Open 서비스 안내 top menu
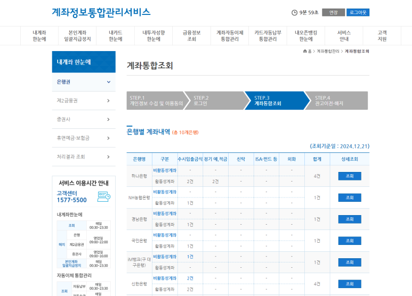The height and width of the screenshot is (296, 412). point(344,36)
